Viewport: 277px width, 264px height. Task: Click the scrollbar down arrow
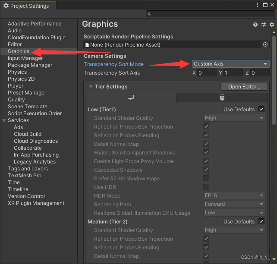274,259
